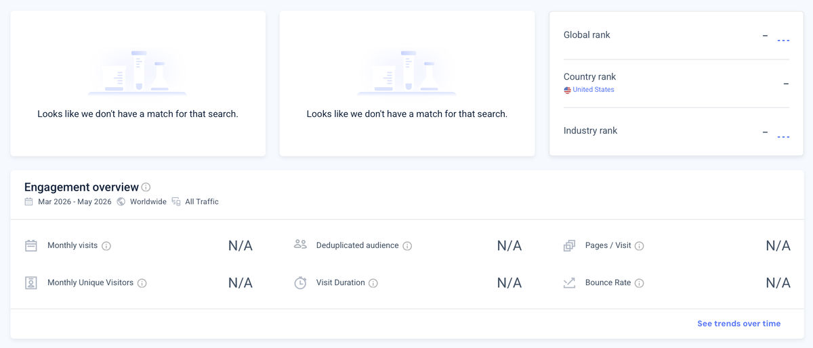Click the blue dashed line beside Industry rank
This screenshot has width=813, height=348.
click(783, 137)
